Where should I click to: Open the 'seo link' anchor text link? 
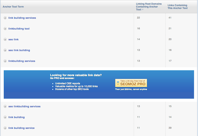coord(14,39)
